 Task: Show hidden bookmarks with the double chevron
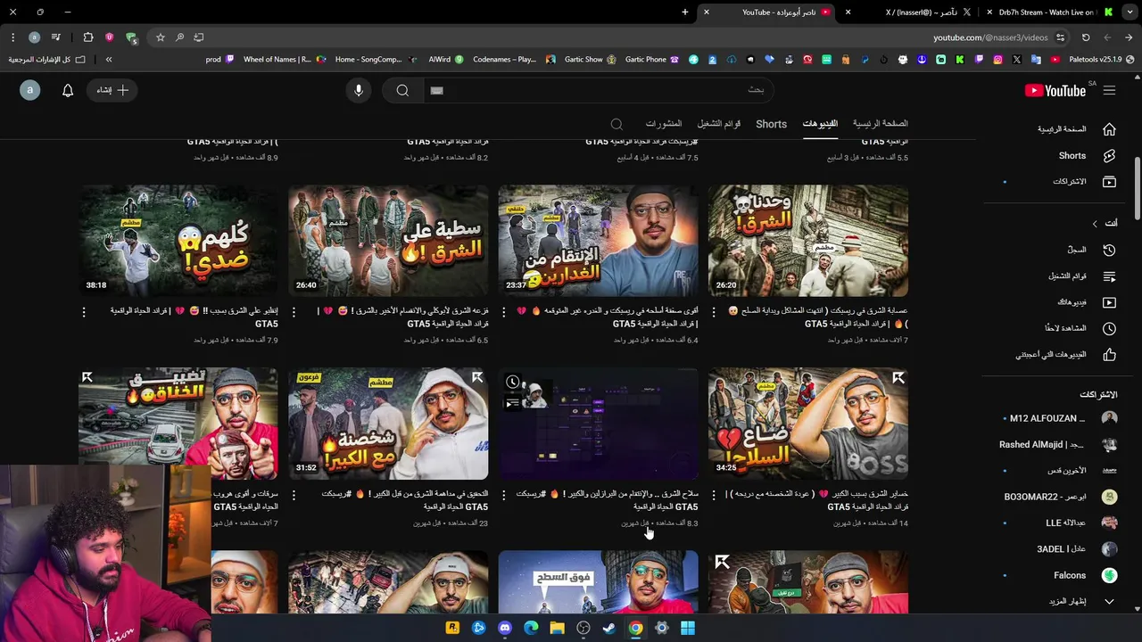click(x=109, y=60)
